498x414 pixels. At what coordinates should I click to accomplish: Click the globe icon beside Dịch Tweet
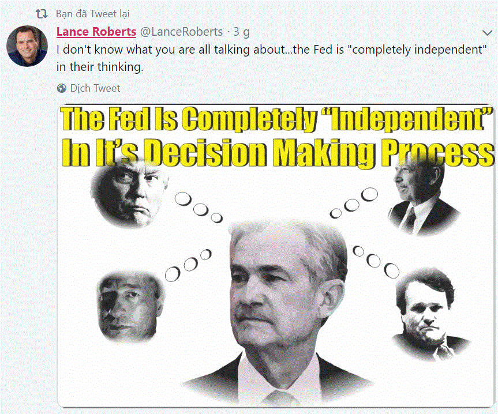[62, 88]
